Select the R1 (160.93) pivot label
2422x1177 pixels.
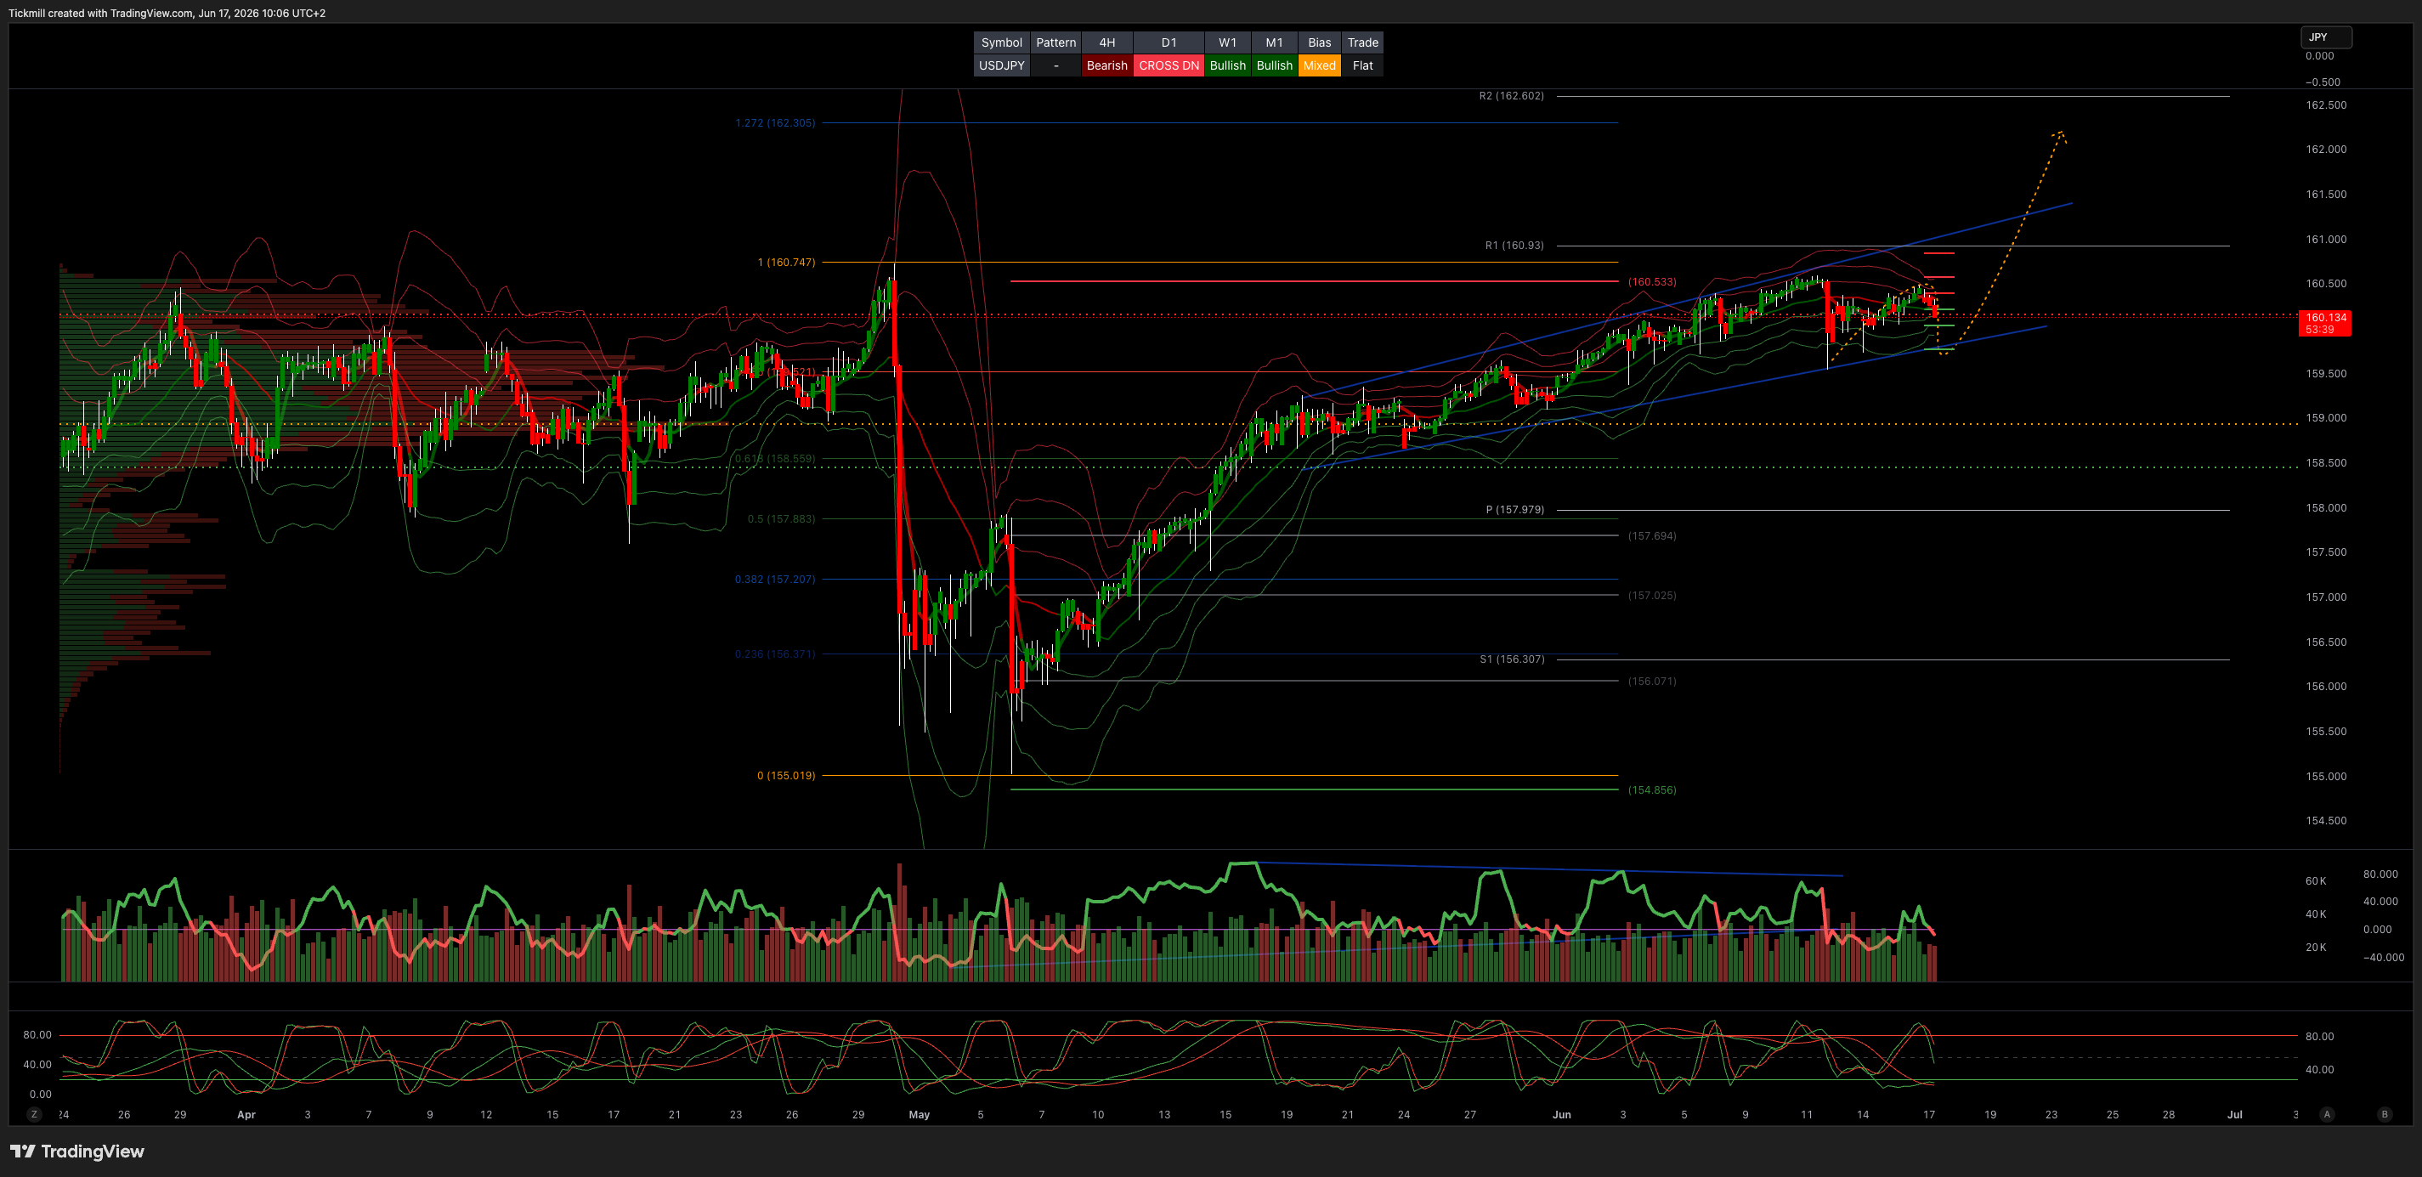[x=1514, y=246]
